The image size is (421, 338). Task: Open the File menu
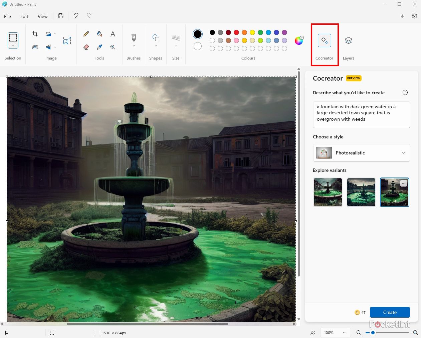(x=7, y=16)
